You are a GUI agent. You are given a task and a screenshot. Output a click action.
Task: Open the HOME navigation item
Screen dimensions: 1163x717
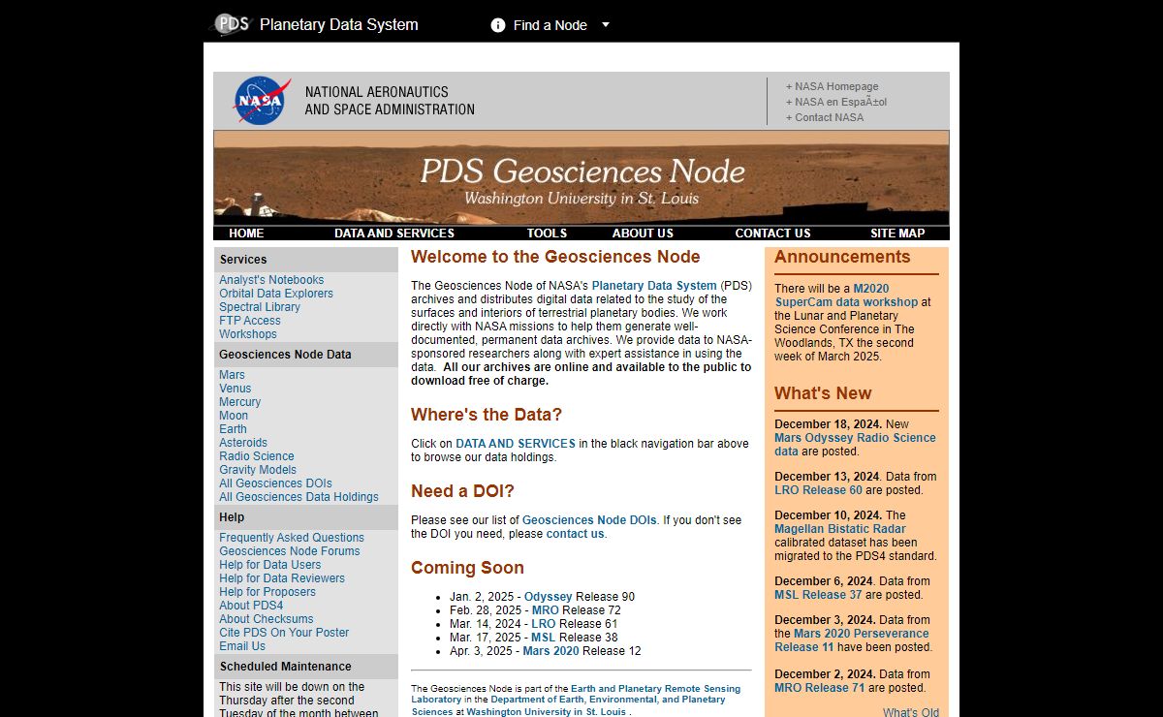click(x=246, y=234)
